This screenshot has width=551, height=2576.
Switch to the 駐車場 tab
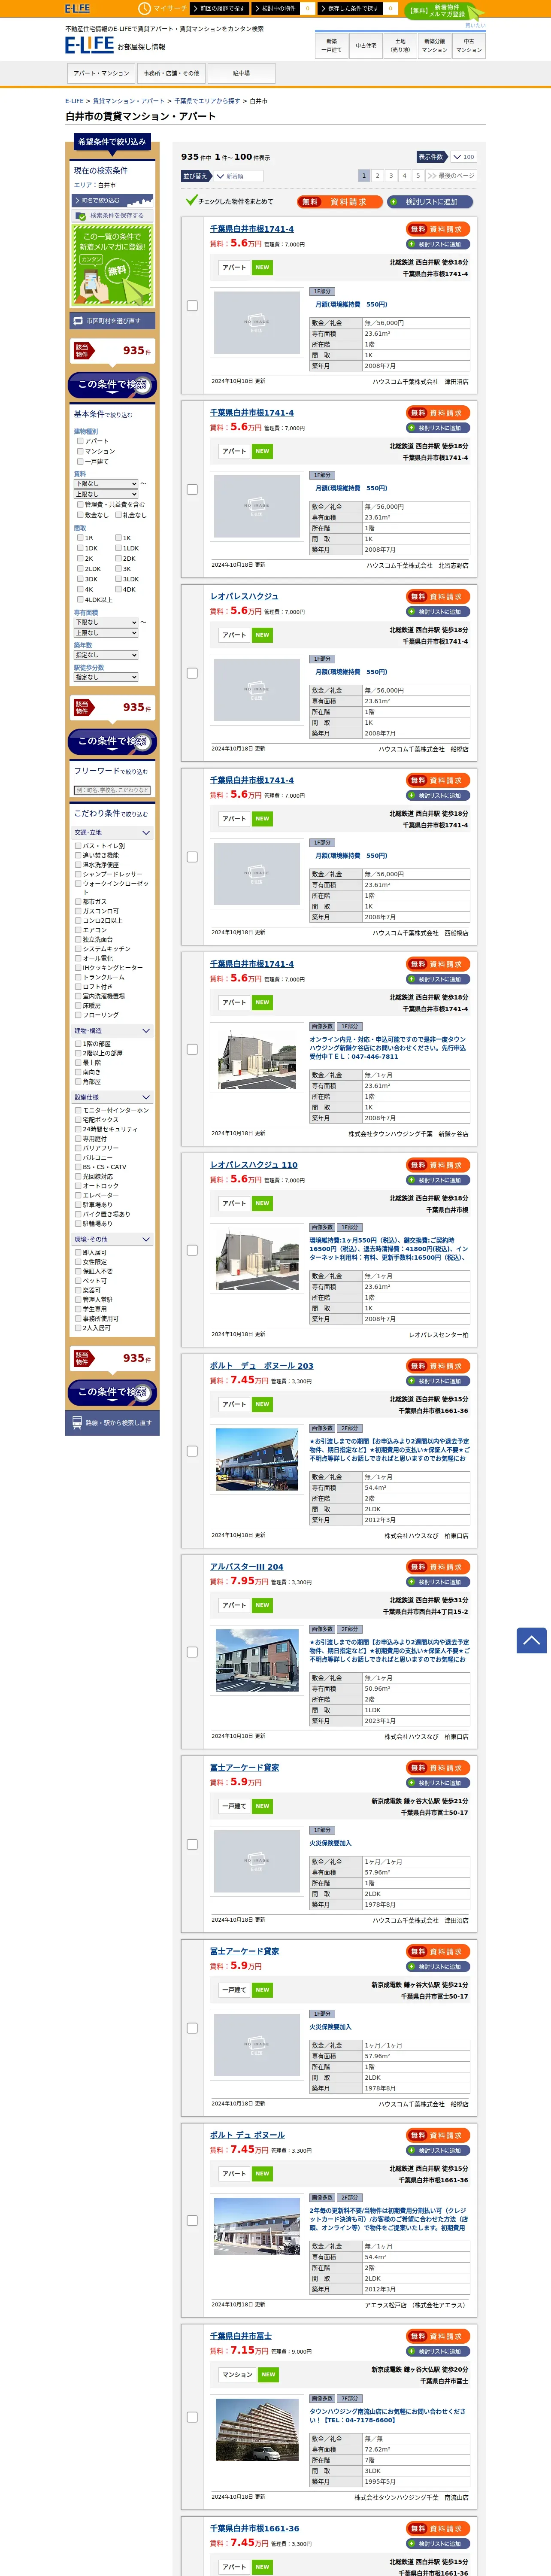[x=241, y=73]
